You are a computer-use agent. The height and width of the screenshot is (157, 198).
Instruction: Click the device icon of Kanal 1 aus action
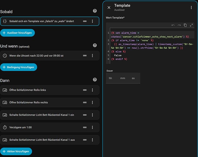click(x=5, y=140)
